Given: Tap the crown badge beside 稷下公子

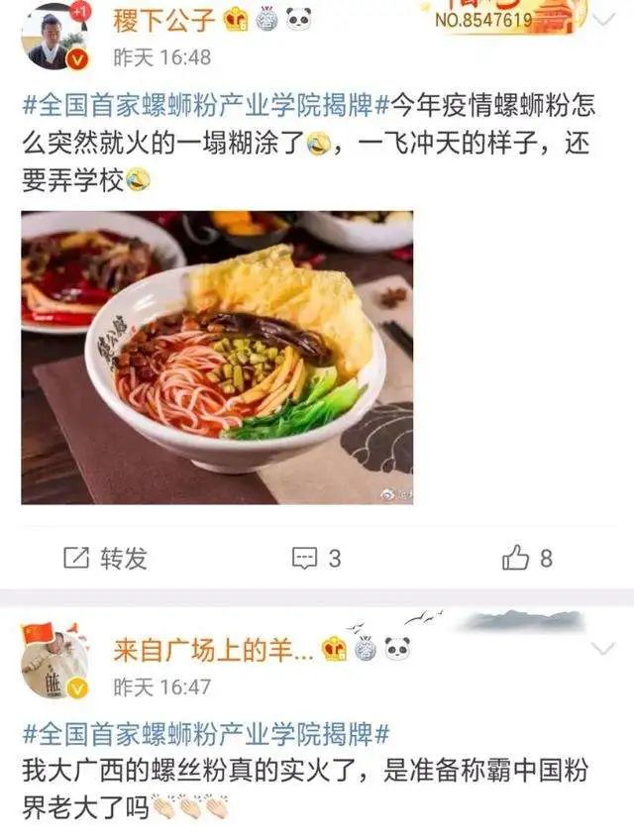Looking at the screenshot, I should pos(236,21).
